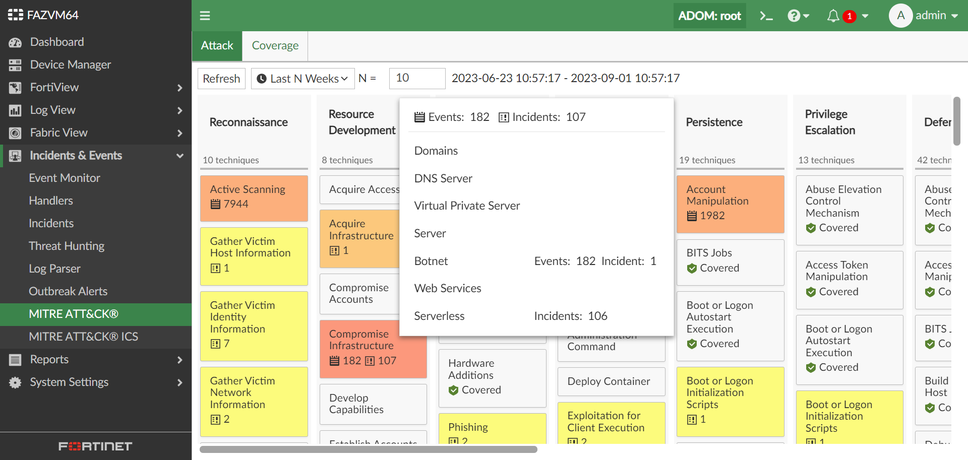The height and width of the screenshot is (460, 968).
Task: Expand the Log View menu chevron
Action: coord(180,110)
